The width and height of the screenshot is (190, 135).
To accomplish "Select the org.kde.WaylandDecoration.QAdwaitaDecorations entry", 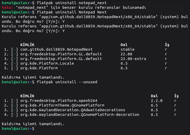I will point(73,110).
